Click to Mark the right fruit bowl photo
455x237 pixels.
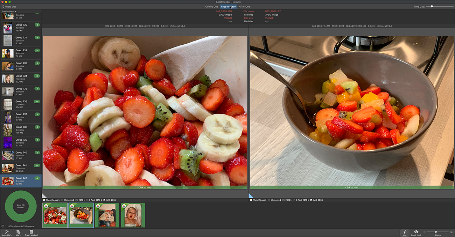coord(352,187)
